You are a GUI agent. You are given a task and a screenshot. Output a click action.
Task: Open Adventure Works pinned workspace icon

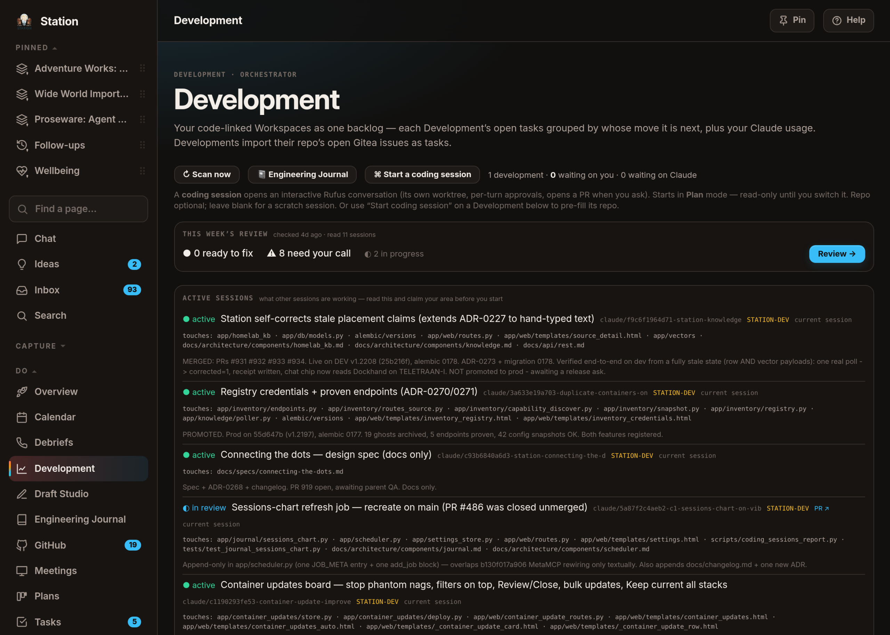pos(22,69)
